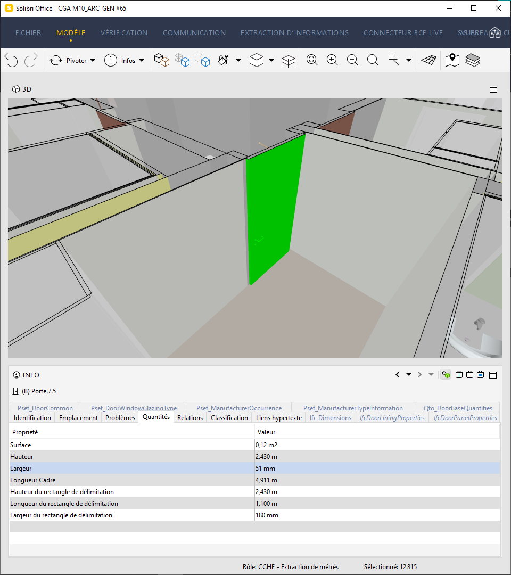Click the zoom out magnifier
The width and height of the screenshot is (511, 575).
352,60
